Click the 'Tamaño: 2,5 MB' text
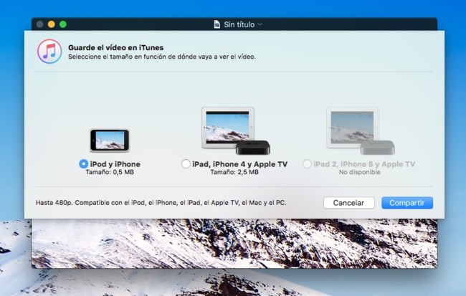This screenshot has width=466, height=296. (x=234, y=173)
